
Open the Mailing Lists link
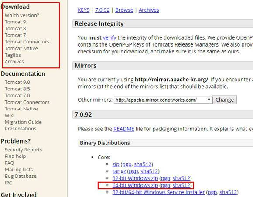(19, 170)
